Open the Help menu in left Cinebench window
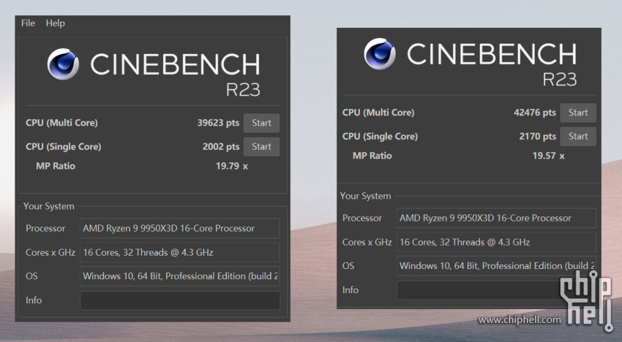 pyautogui.click(x=55, y=23)
